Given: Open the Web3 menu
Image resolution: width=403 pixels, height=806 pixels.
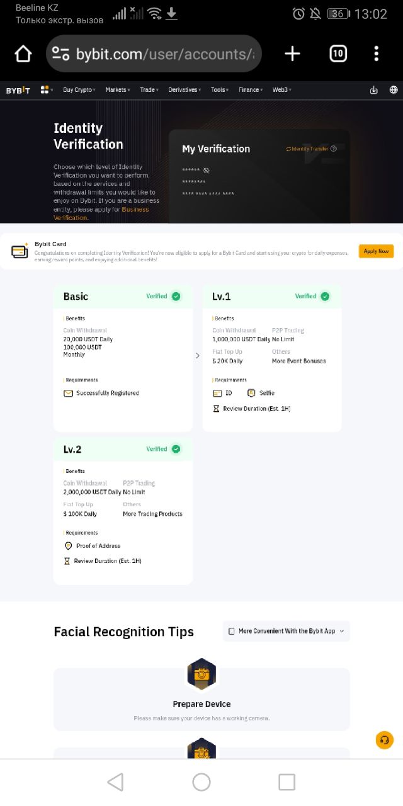Looking at the screenshot, I should coord(281,90).
